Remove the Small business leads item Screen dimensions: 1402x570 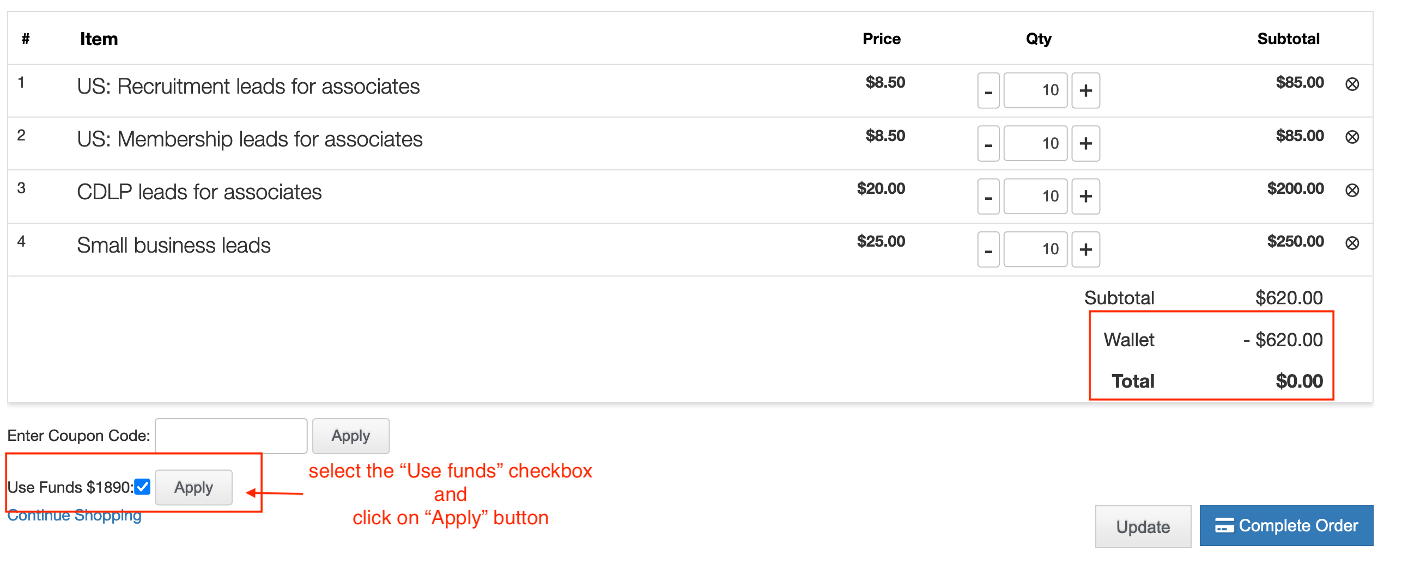(x=1352, y=243)
